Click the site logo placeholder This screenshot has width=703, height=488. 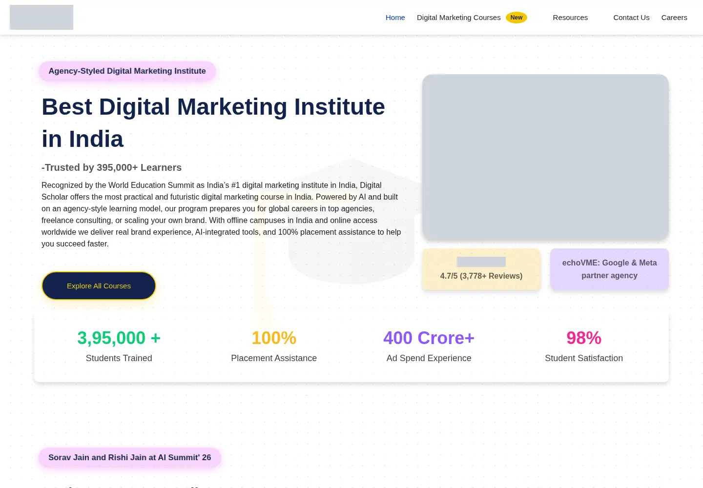(41, 17)
